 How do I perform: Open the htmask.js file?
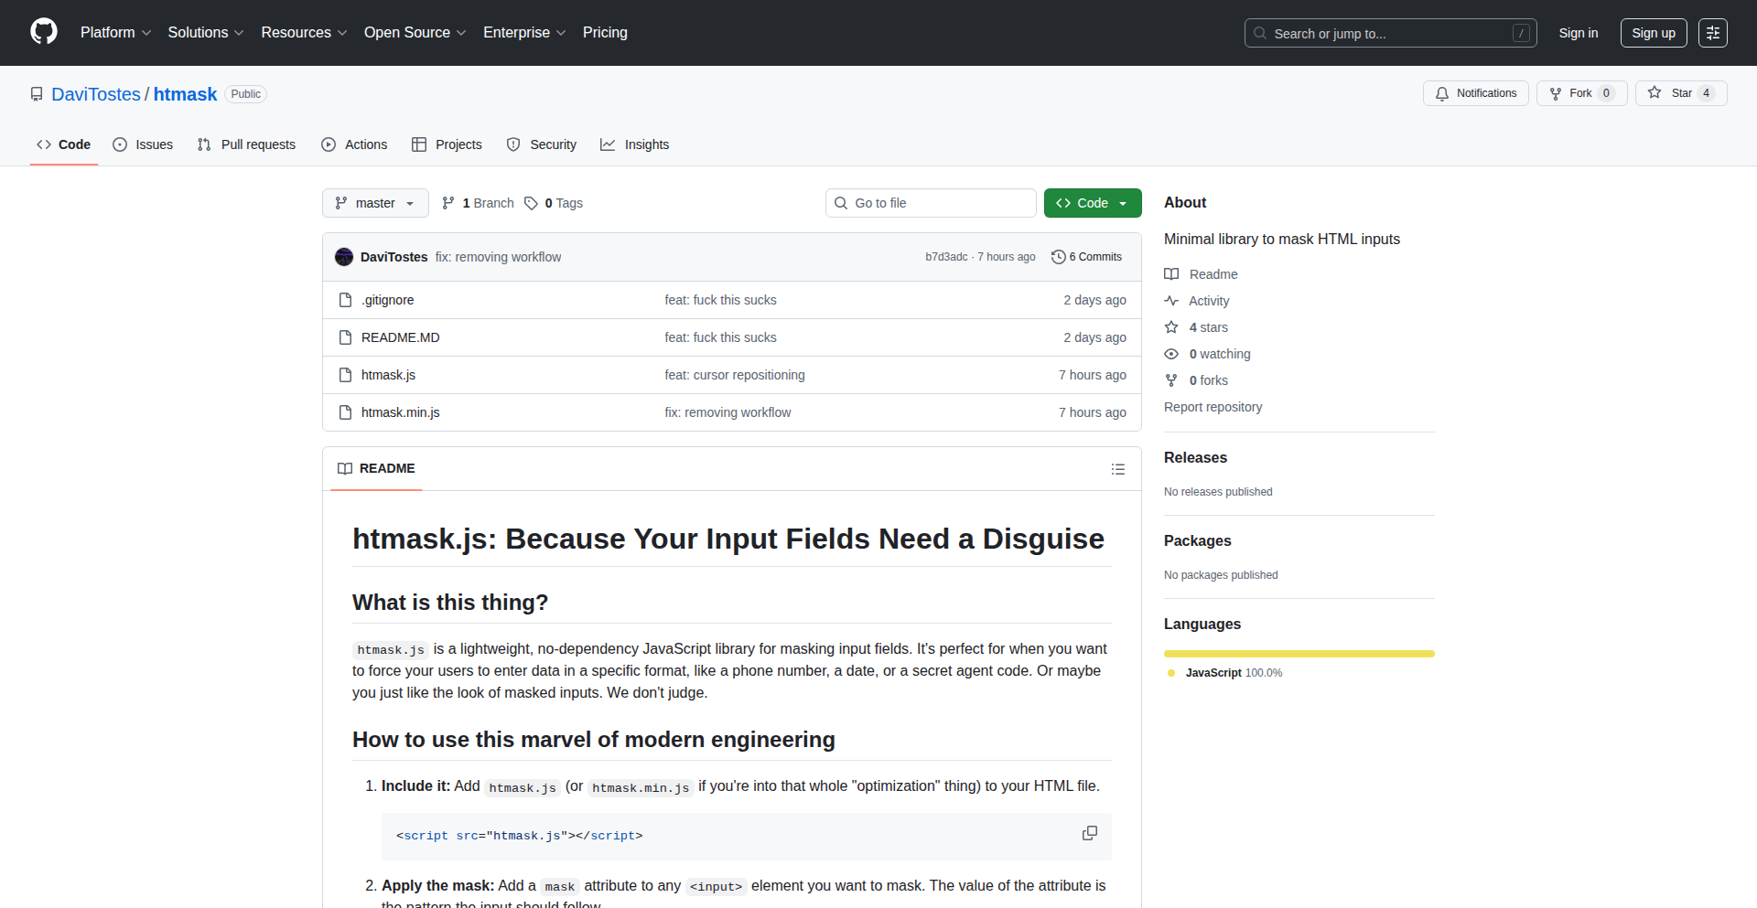[388, 375]
